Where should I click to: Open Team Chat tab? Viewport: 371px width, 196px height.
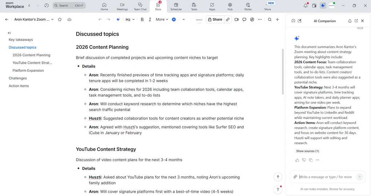pos(140,7)
